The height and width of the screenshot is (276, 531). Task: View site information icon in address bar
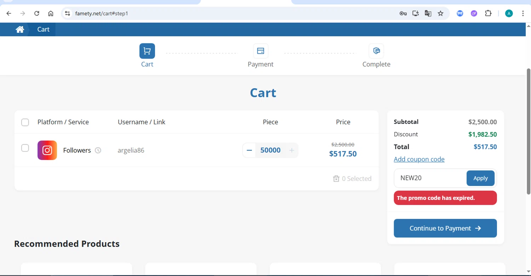[67, 13]
